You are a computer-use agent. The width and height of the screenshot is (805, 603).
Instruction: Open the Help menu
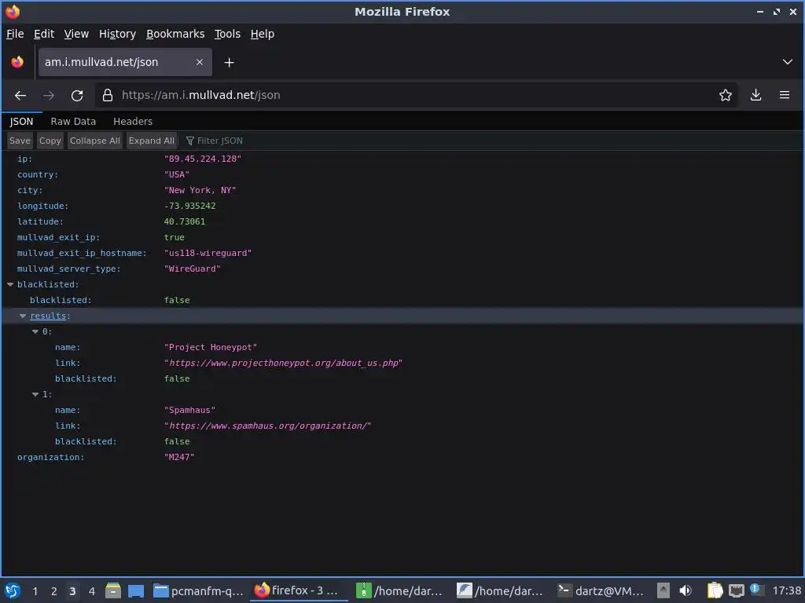point(263,34)
